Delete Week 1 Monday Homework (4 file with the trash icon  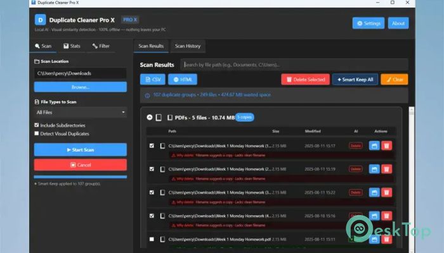(x=386, y=216)
